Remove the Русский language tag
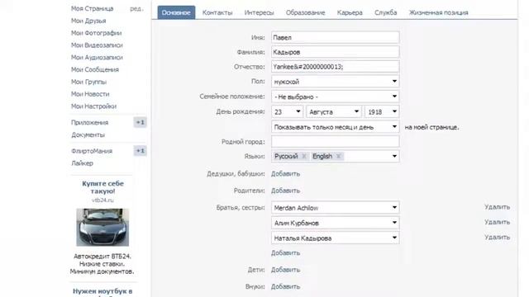The height and width of the screenshot is (297, 529). pyautogui.click(x=304, y=156)
